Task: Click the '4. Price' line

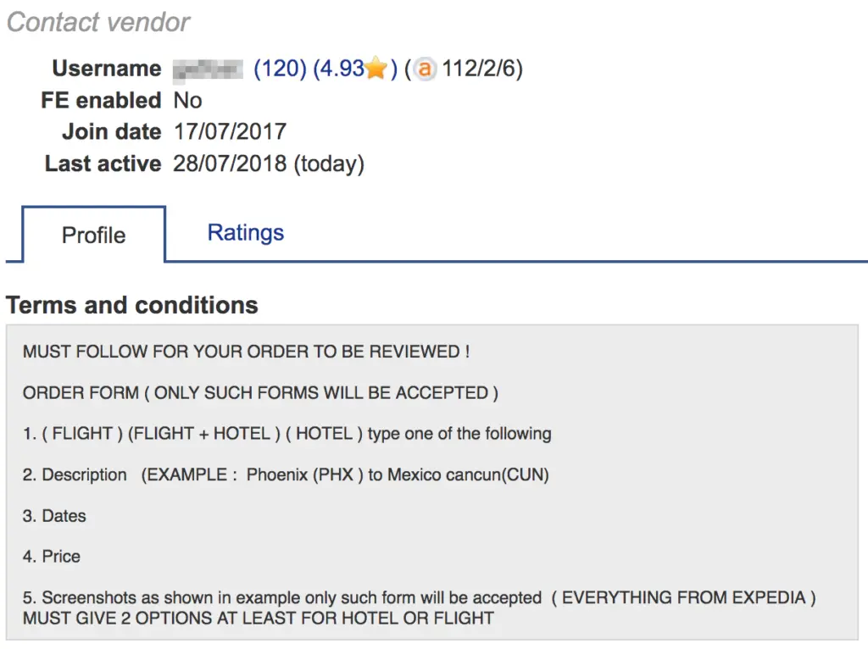Action: tap(52, 556)
